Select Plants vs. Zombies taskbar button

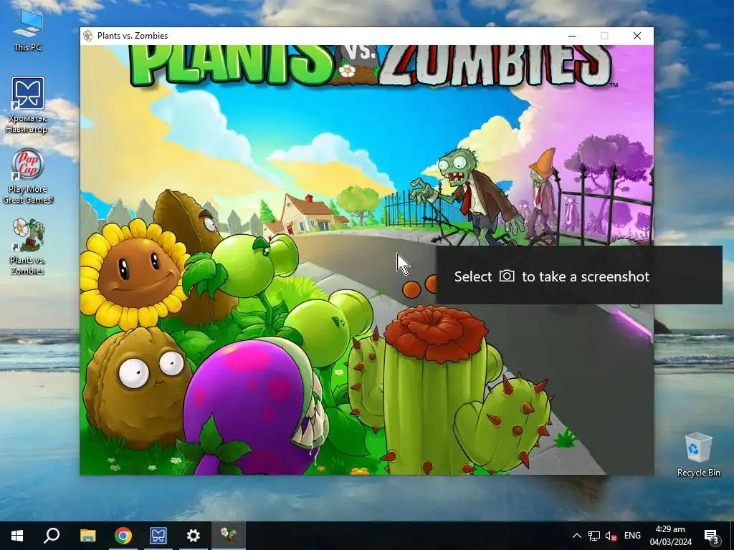(229, 536)
